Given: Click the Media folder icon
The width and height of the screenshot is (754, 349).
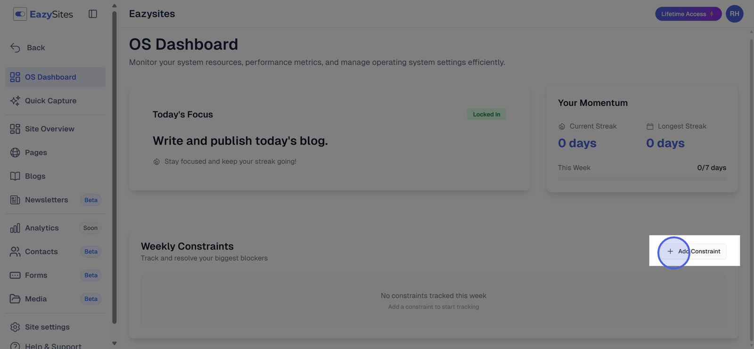Looking at the screenshot, I should coord(15,299).
